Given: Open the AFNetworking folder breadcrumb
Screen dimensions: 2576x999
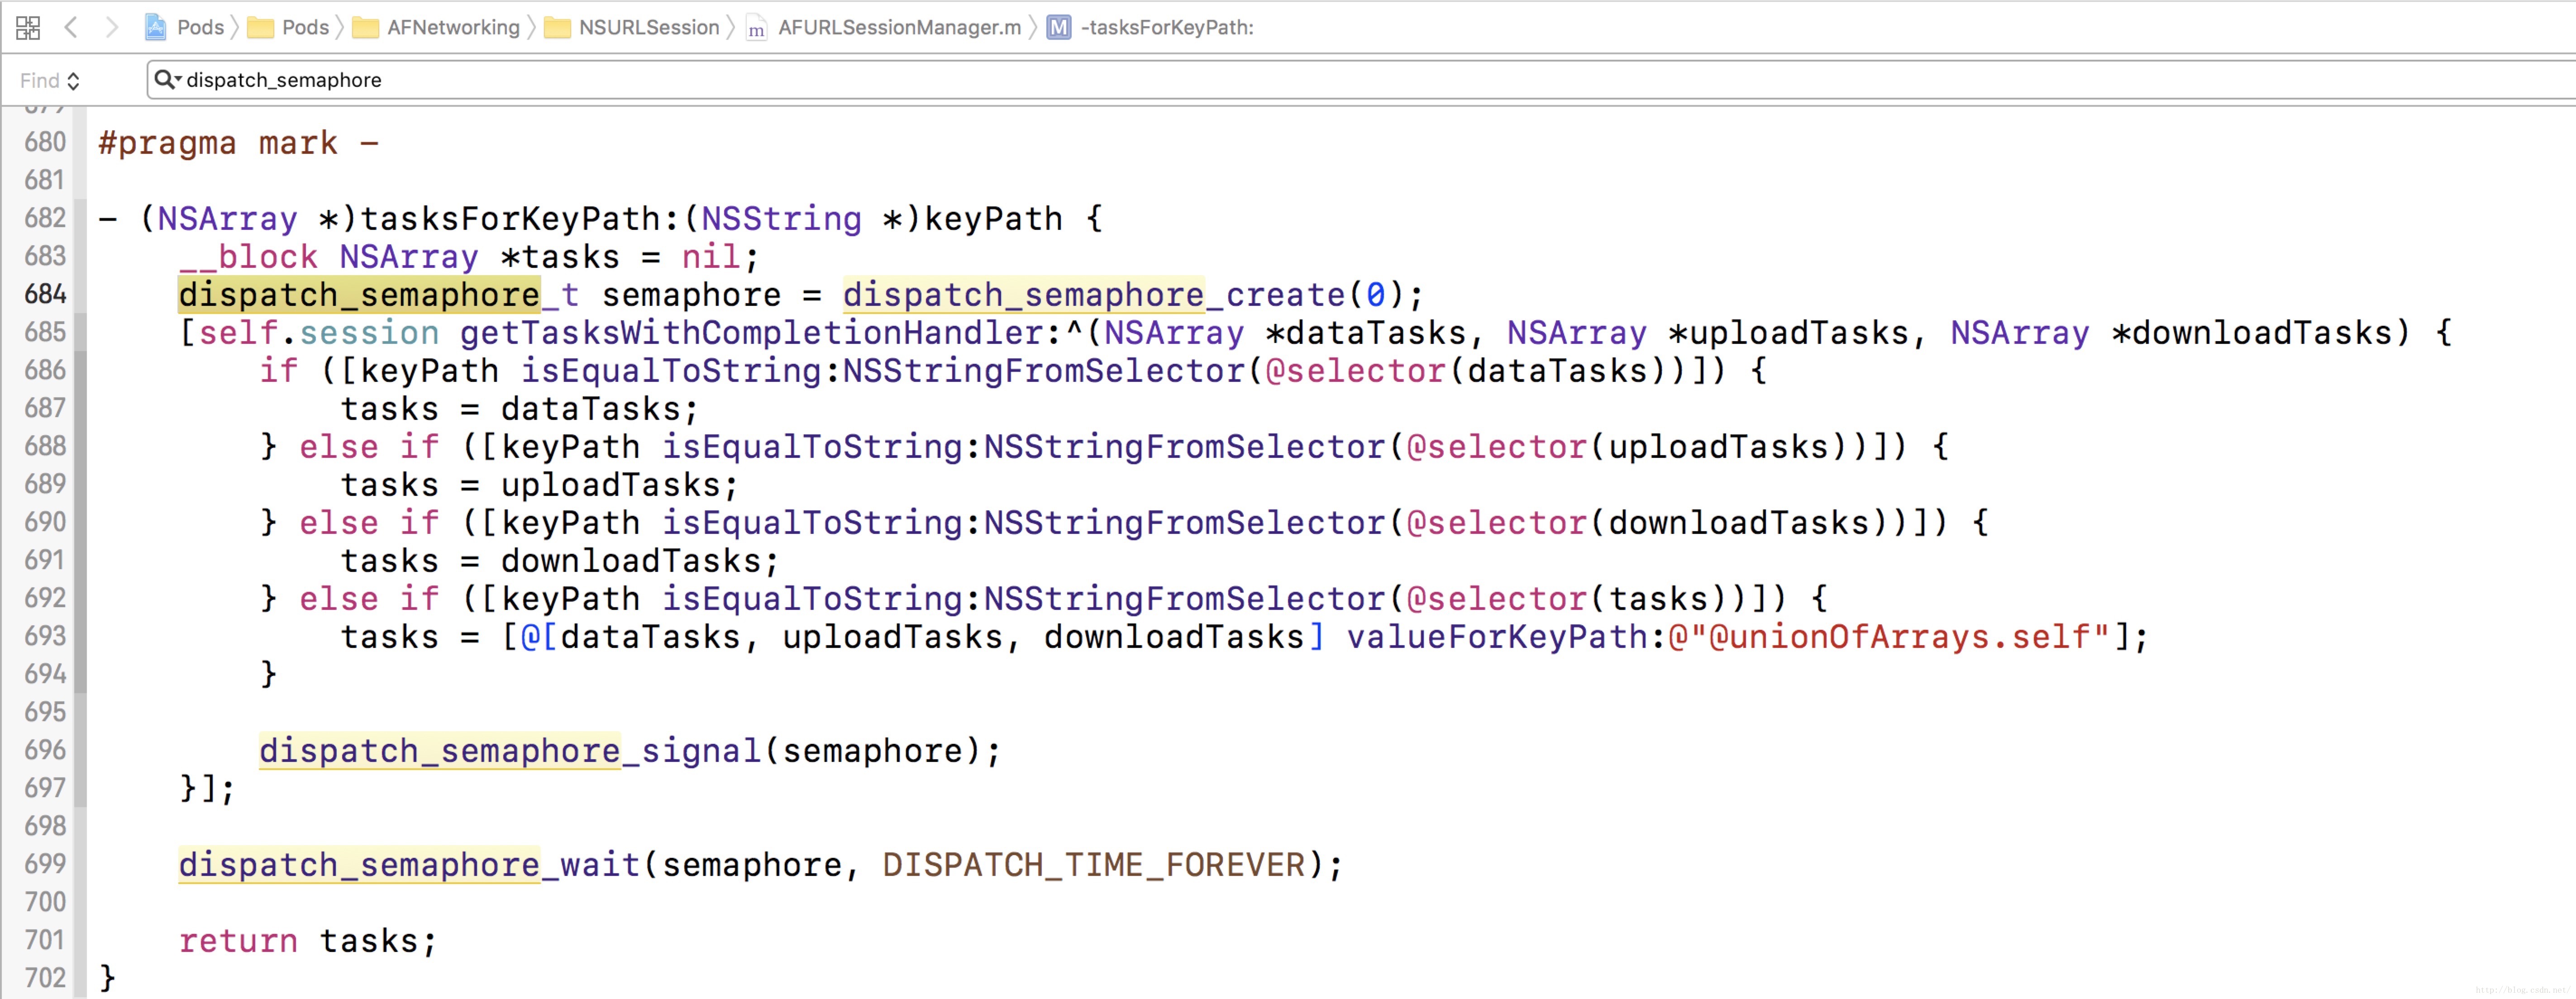Looking at the screenshot, I should [x=453, y=27].
